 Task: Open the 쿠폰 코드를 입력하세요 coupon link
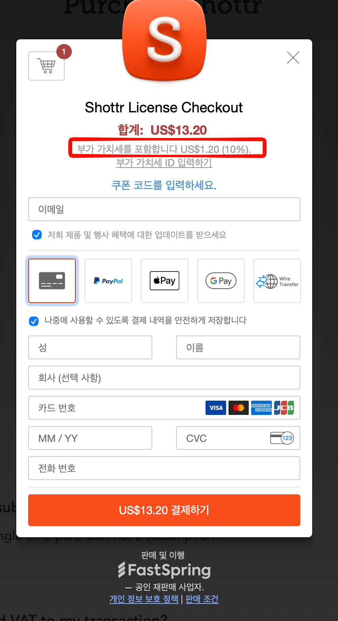coord(164,185)
